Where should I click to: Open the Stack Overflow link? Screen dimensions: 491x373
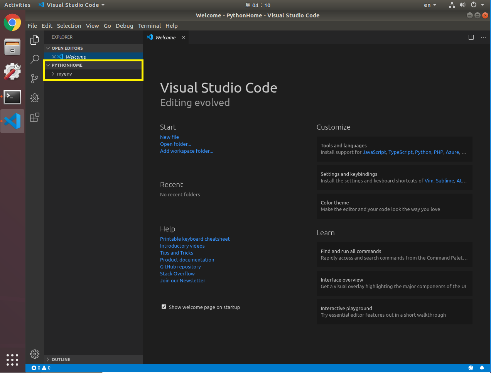coord(177,273)
